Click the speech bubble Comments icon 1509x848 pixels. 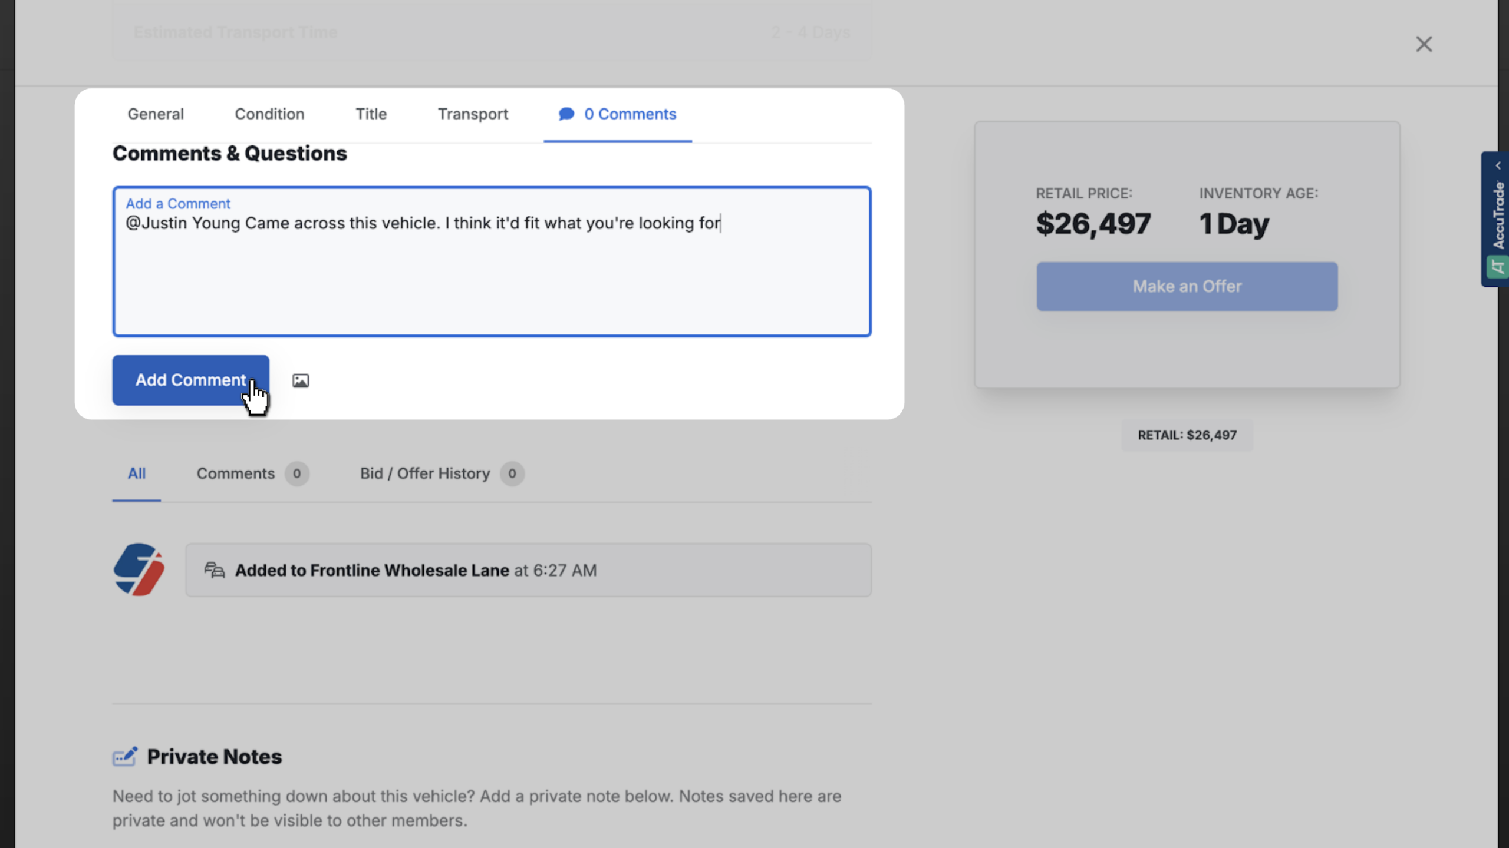[x=566, y=114]
